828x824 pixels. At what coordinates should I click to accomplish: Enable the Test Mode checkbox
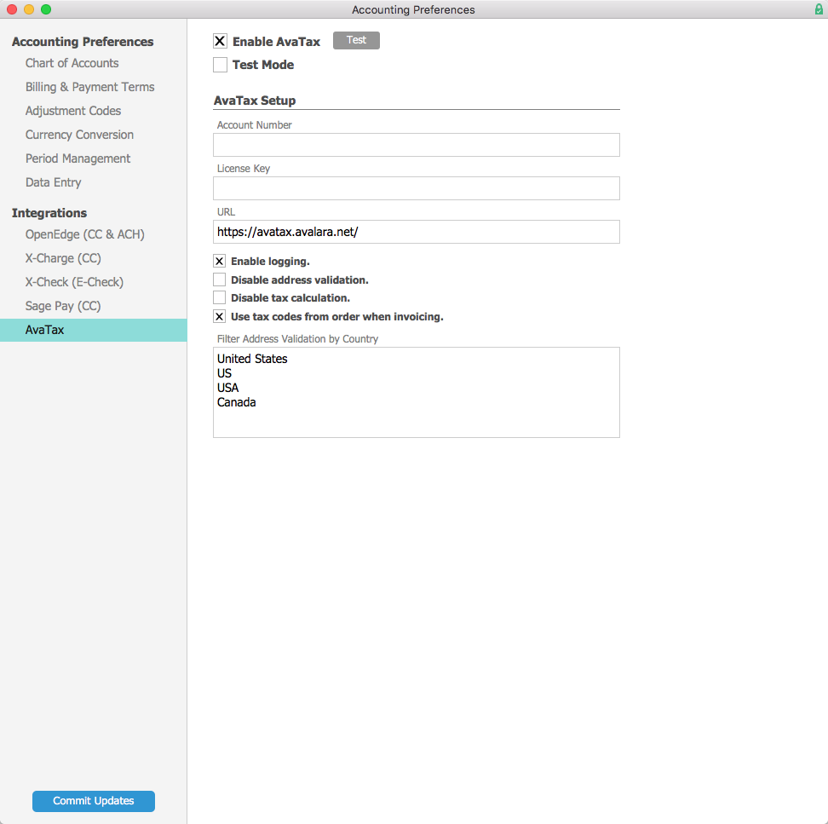click(220, 65)
